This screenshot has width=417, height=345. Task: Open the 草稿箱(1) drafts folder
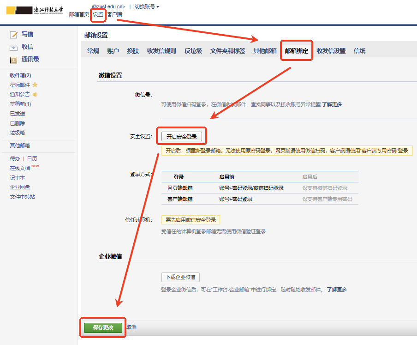point(20,104)
